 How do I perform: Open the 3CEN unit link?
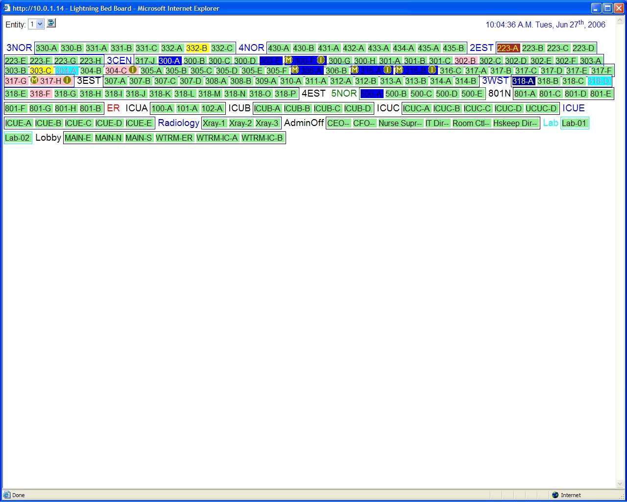(119, 60)
